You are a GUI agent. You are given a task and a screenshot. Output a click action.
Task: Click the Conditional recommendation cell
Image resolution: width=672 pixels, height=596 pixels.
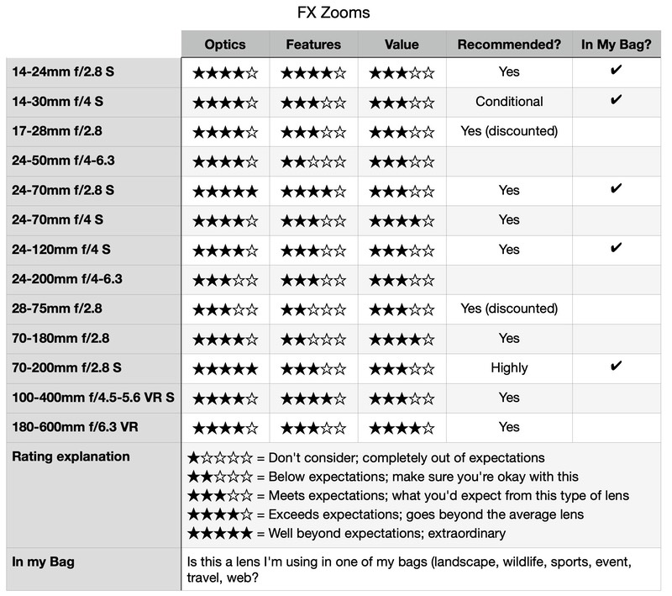[509, 102]
